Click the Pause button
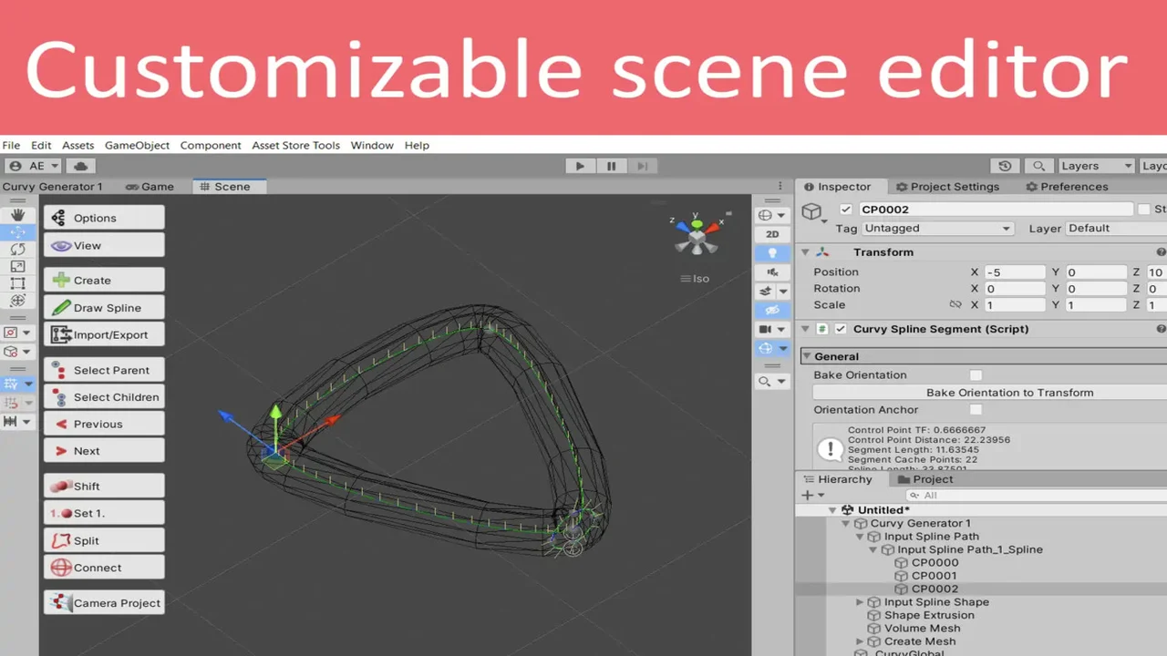This screenshot has height=656, width=1167. point(611,166)
